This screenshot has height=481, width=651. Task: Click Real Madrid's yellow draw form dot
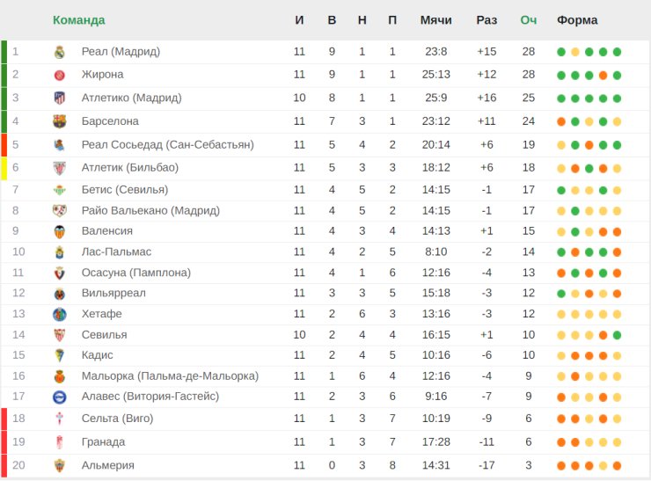(x=575, y=52)
